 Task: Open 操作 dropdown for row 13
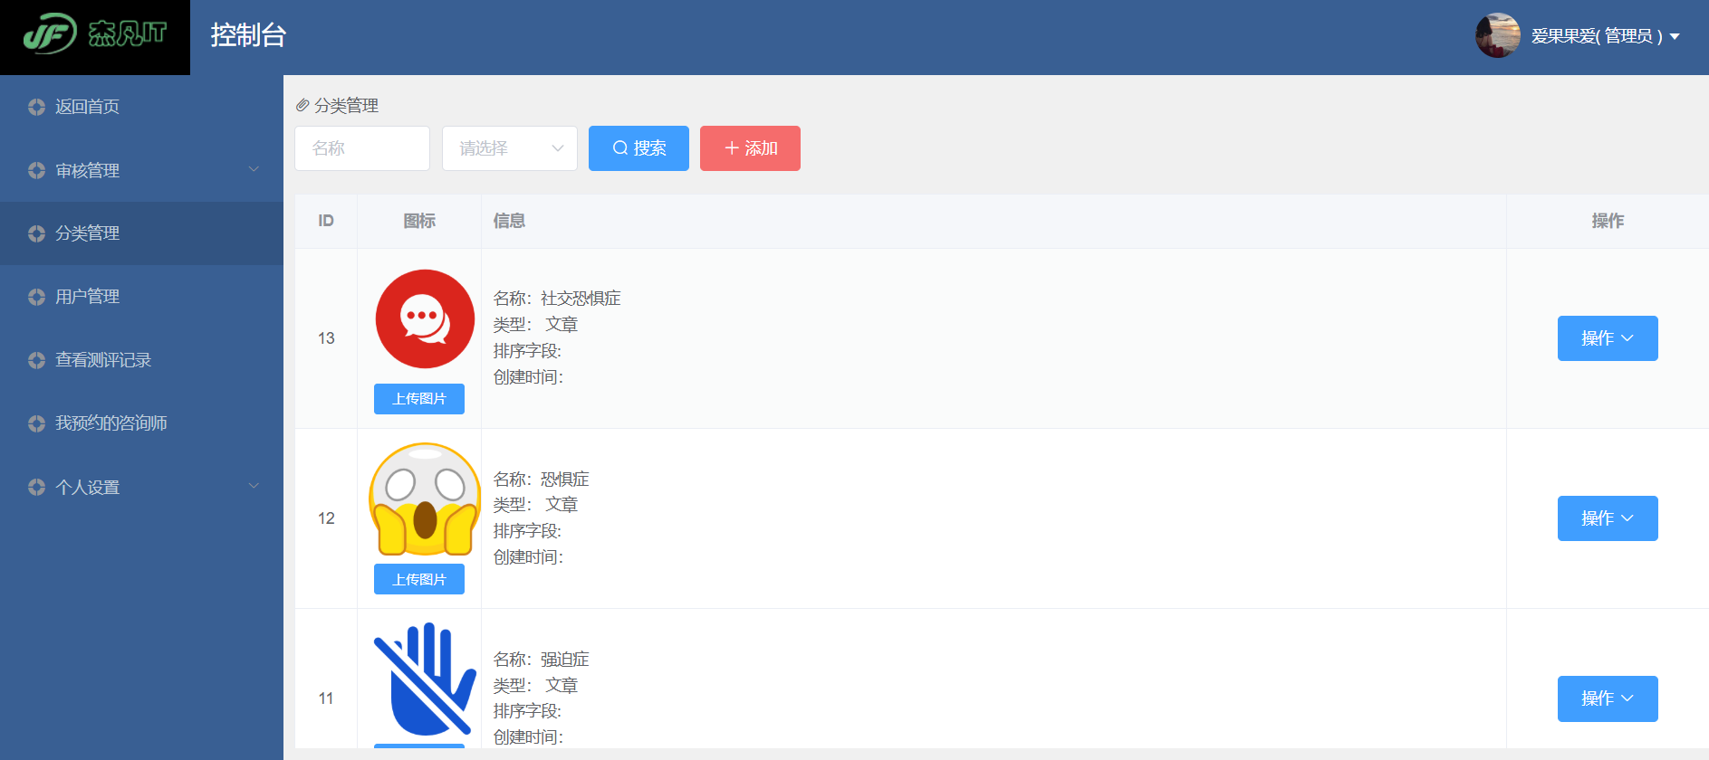click(x=1608, y=338)
